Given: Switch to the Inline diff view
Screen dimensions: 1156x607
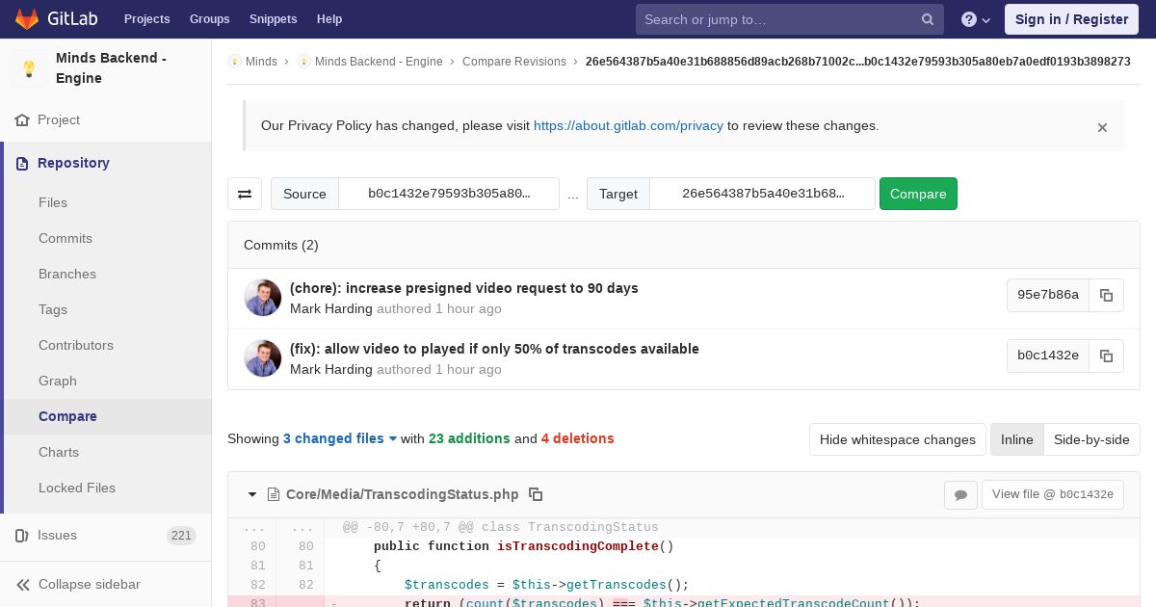Looking at the screenshot, I should pyautogui.click(x=1016, y=439).
